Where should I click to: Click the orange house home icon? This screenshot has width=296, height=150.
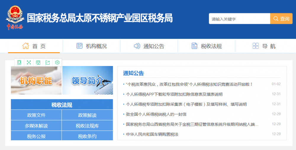point(26,46)
